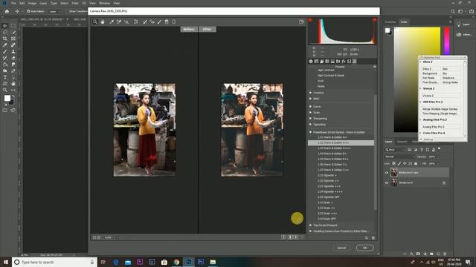Select the Horizontal Type tool

click(5, 77)
